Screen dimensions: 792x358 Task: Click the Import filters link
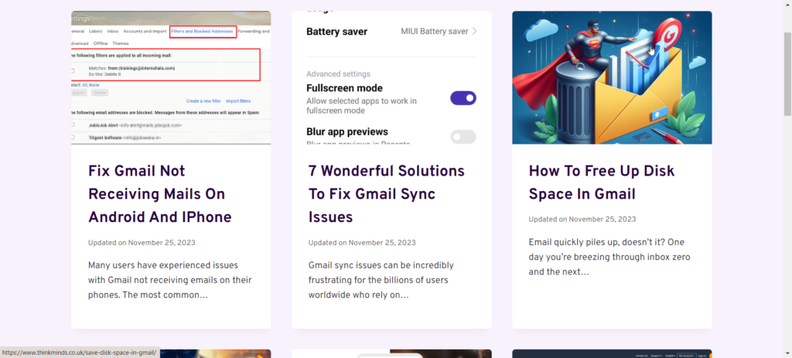point(237,101)
